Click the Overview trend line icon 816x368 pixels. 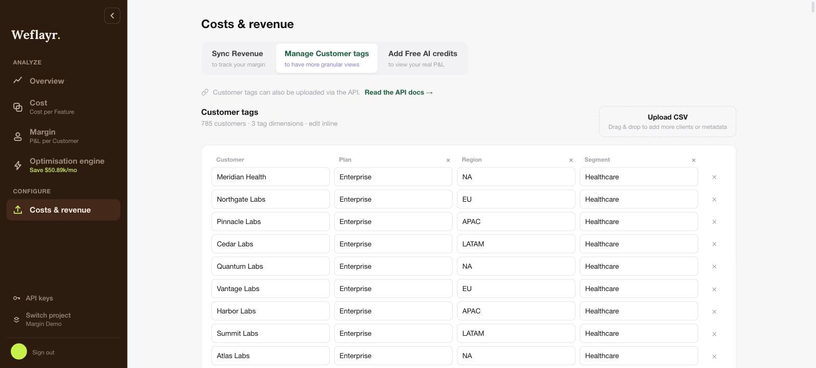click(18, 80)
